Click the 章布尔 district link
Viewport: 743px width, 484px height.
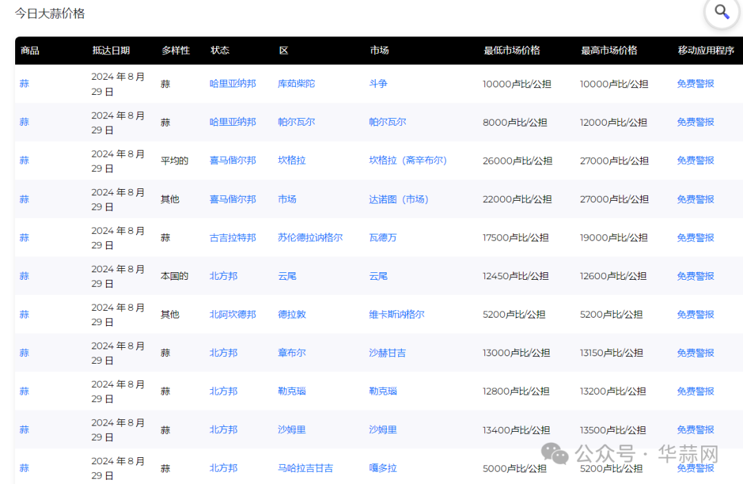click(x=292, y=353)
